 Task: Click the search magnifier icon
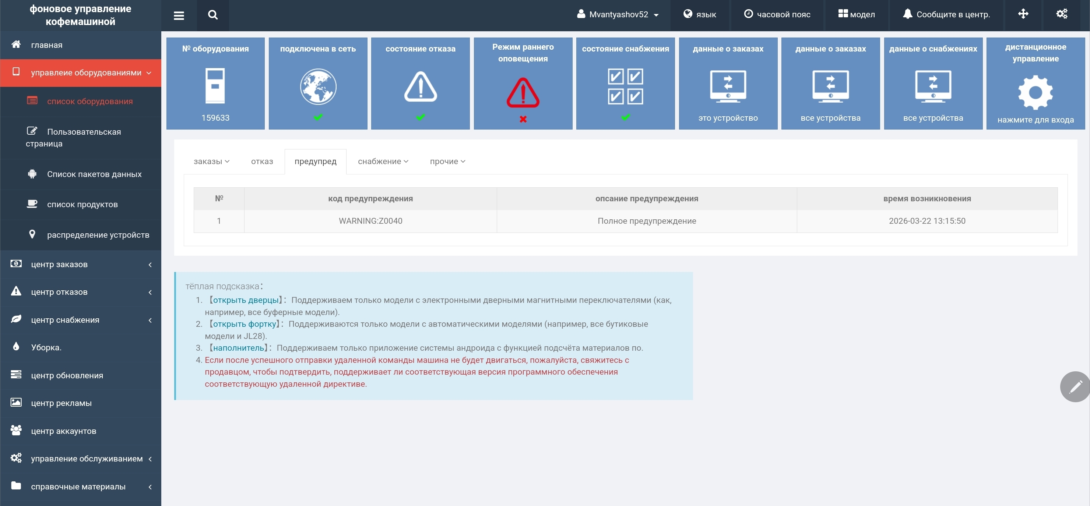[213, 15]
